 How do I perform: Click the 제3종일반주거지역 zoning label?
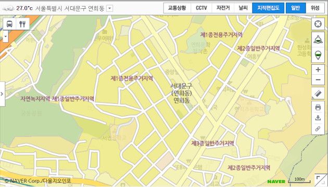(x=212, y=143)
